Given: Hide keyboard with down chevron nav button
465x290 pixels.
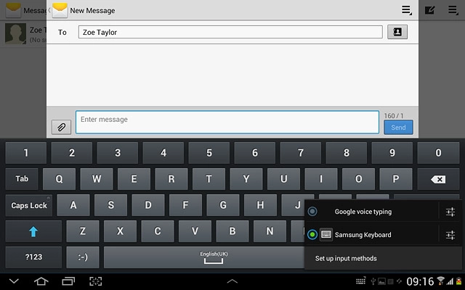Looking at the screenshot, I should 14,281.
